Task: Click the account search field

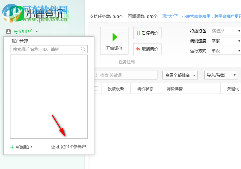Action: coord(49,49)
